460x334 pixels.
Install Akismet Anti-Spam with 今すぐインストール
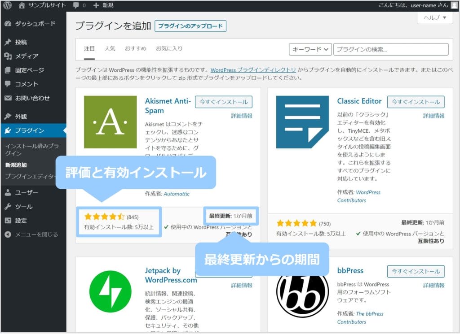[224, 102]
